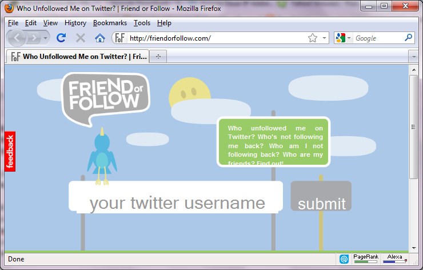Open the File menu
The height and width of the screenshot is (270, 423).
click(x=13, y=23)
